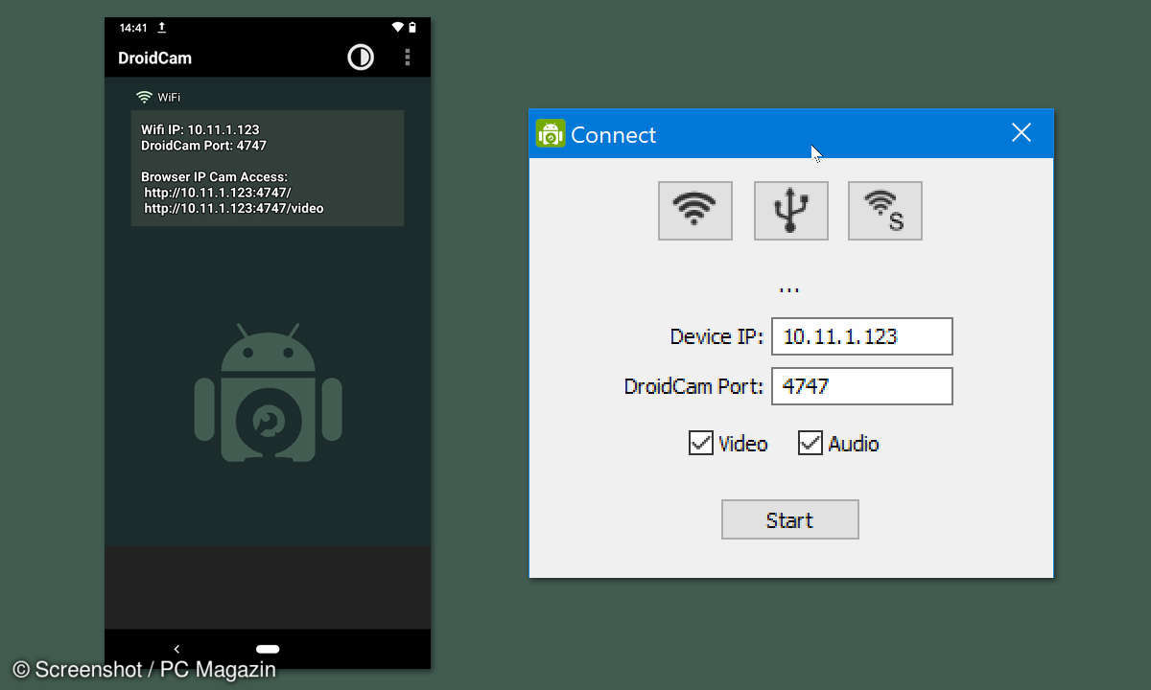
Task: Click the 14:41 clock on phone
Action: tap(133, 28)
